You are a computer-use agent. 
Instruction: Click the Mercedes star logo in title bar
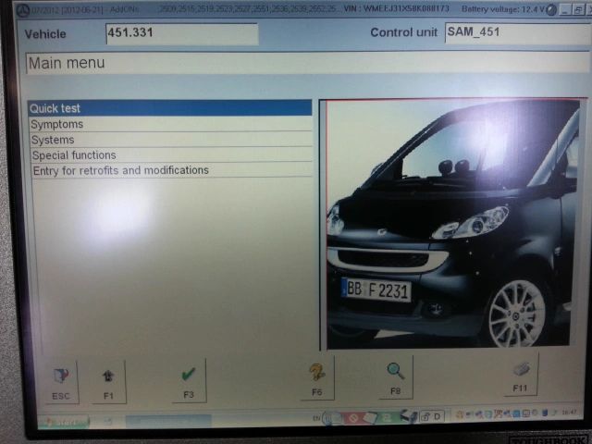[23, 10]
